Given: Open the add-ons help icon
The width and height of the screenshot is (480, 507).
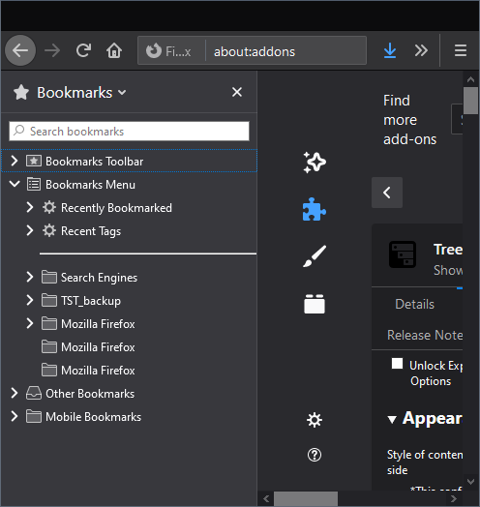Looking at the screenshot, I should pyautogui.click(x=315, y=455).
